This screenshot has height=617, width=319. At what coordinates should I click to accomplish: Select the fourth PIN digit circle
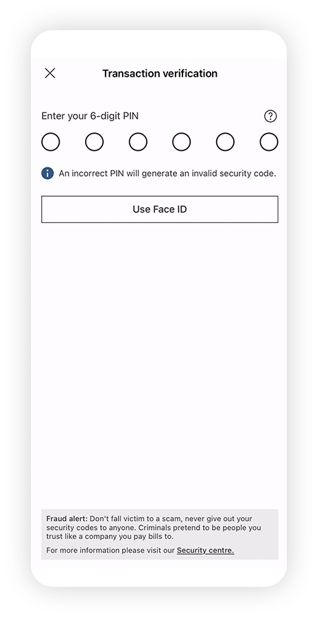pyautogui.click(x=182, y=142)
